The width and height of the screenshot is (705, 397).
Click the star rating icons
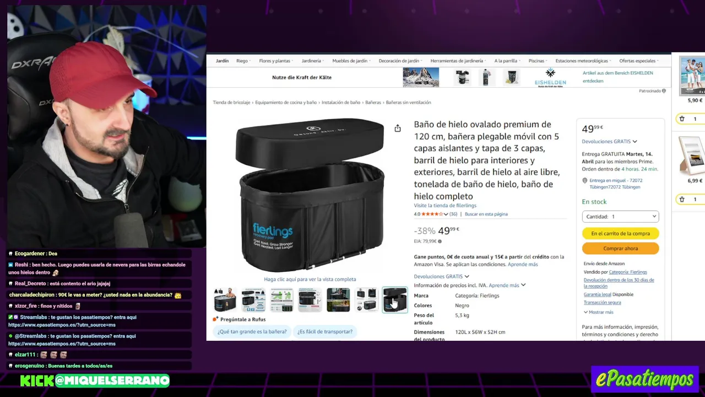(x=432, y=214)
